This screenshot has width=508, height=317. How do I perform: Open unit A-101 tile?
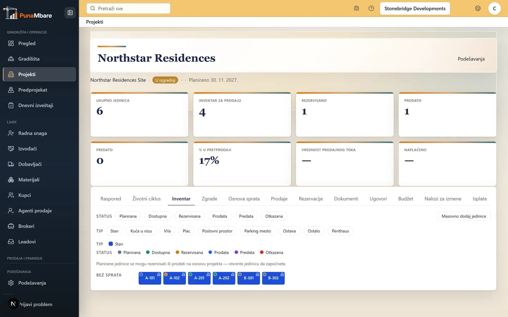coord(150,278)
